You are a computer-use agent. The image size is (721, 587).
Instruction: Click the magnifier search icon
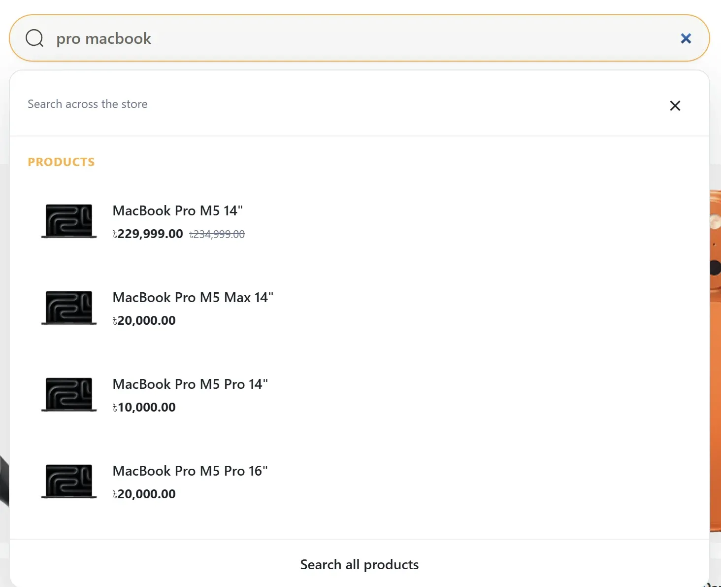34,38
